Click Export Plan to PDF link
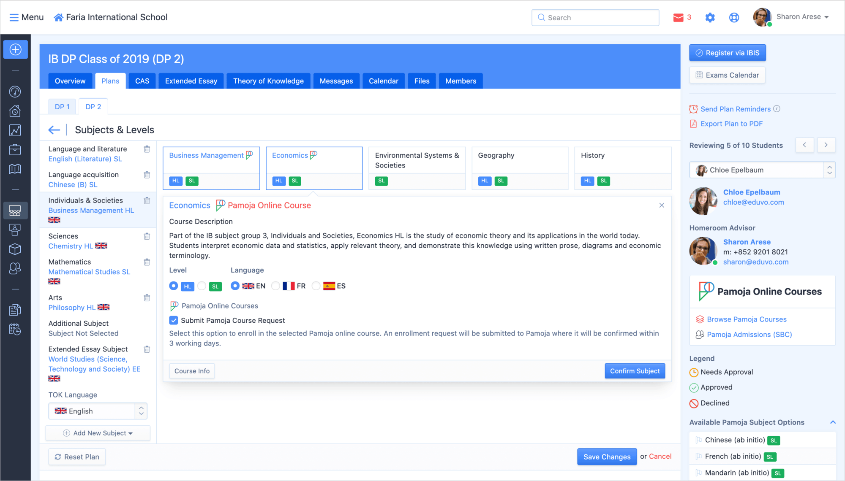845x481 pixels. point(731,124)
